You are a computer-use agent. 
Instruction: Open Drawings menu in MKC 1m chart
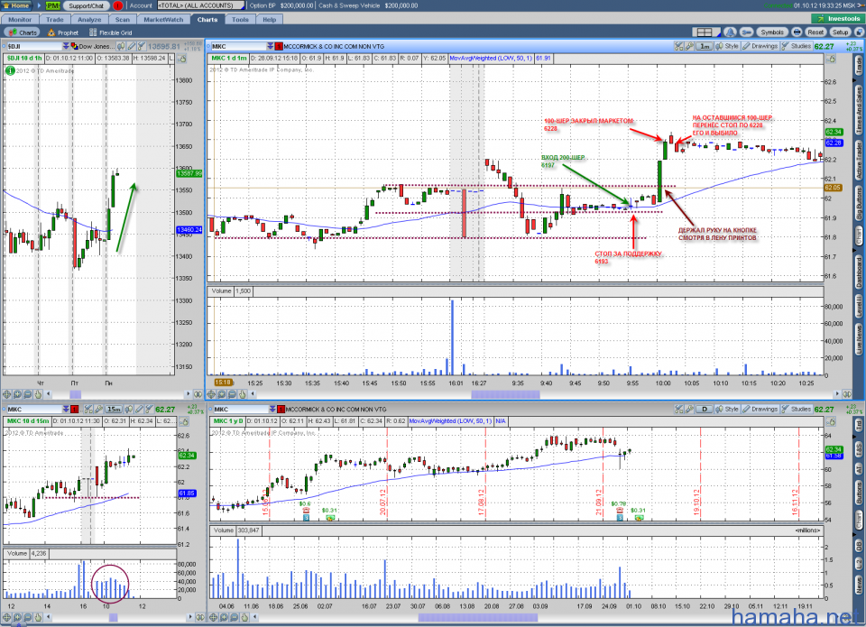point(760,46)
